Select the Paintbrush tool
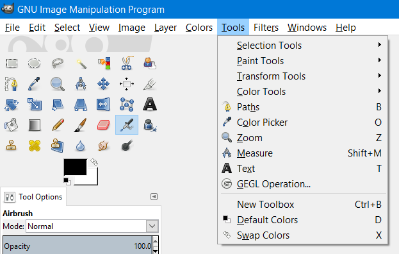 81,125
